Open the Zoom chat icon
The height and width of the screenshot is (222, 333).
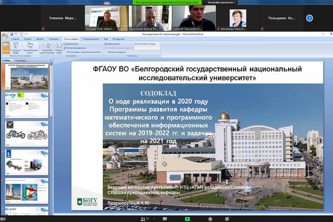(165, 219)
